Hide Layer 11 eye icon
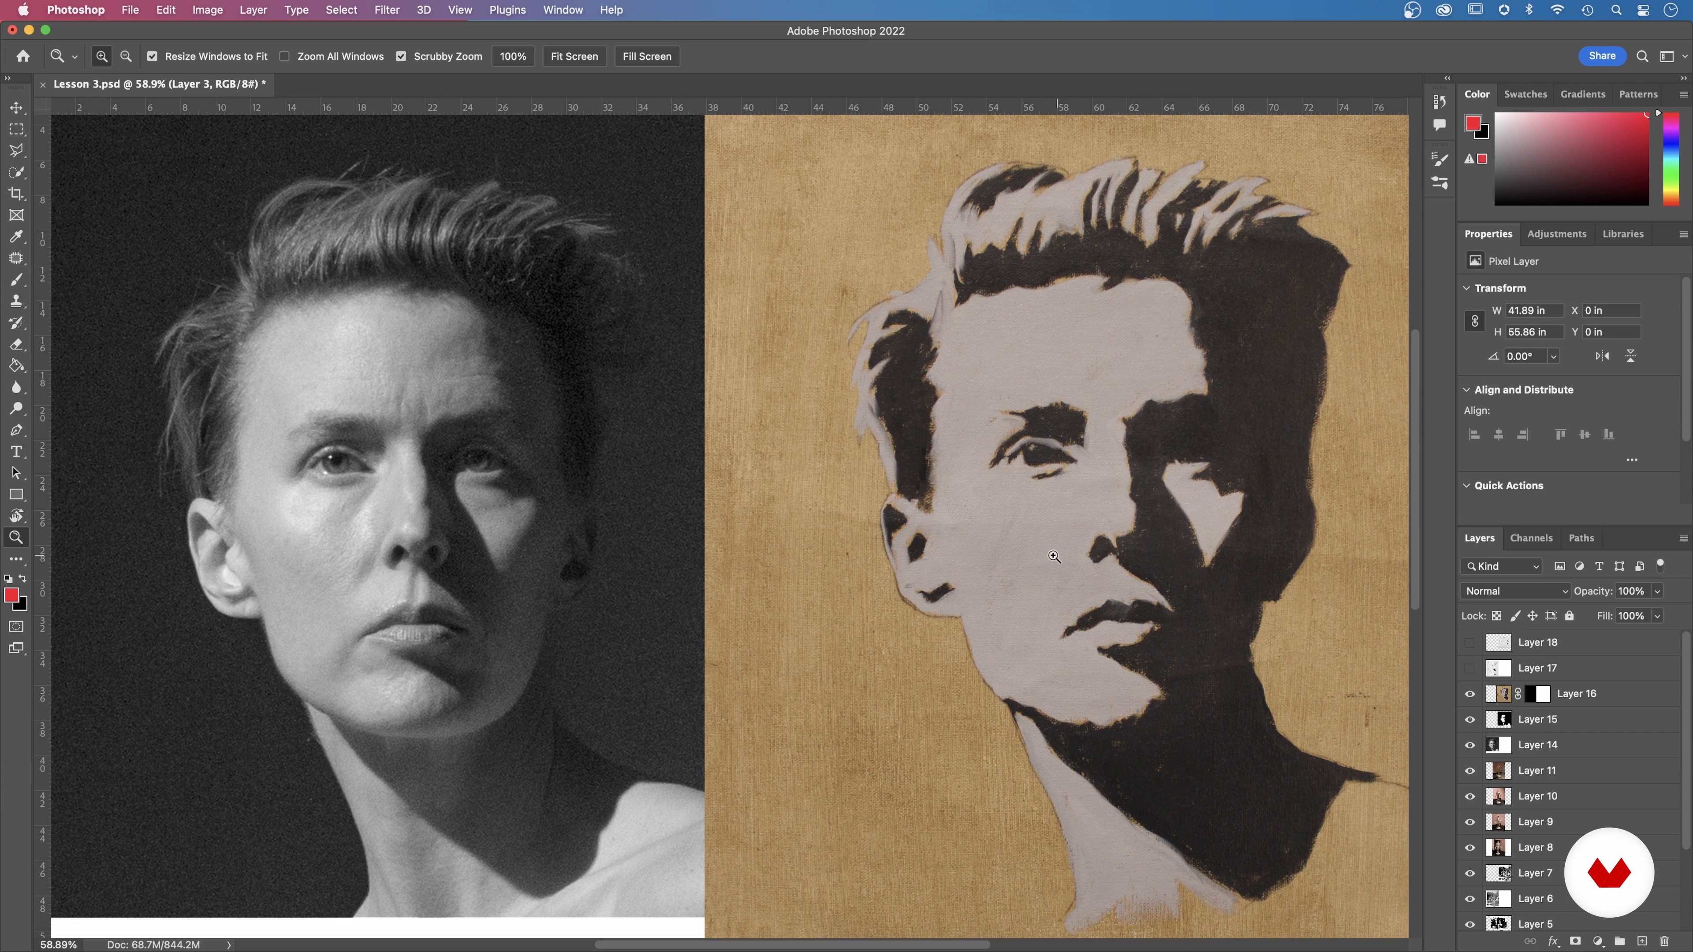This screenshot has height=952, width=1693. click(1469, 771)
